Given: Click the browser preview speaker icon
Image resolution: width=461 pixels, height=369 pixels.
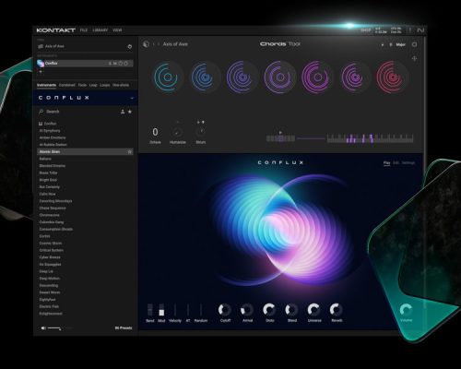Looking at the screenshot, I should (x=43, y=328).
